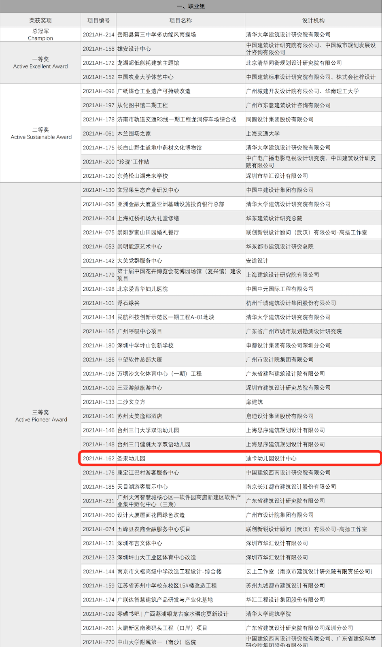
Task: Click project number 2021AH-214
Action: (x=99, y=35)
